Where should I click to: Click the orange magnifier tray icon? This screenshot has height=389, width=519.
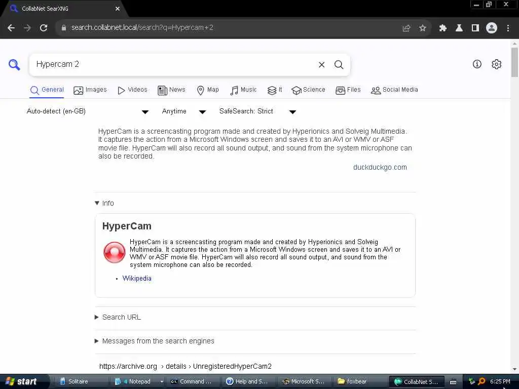coord(481,381)
